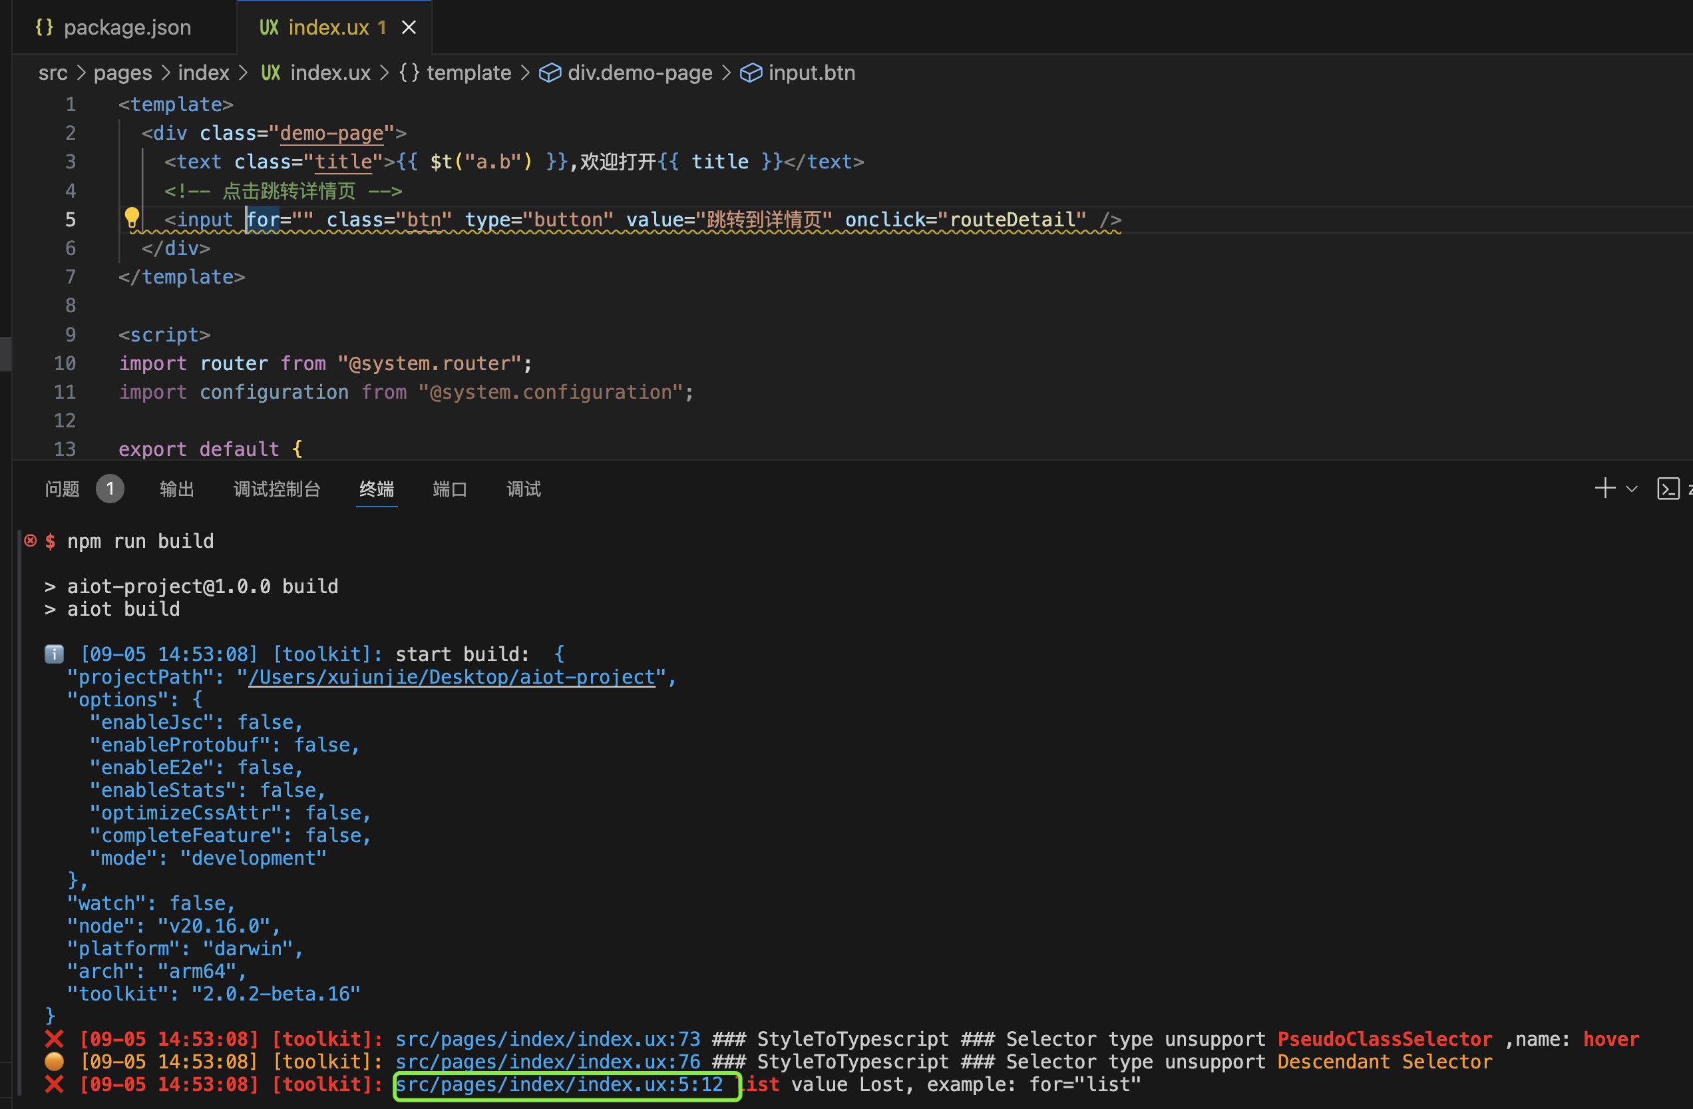
Task: Click the braces icon before template breadcrumb
Action: [x=409, y=73]
